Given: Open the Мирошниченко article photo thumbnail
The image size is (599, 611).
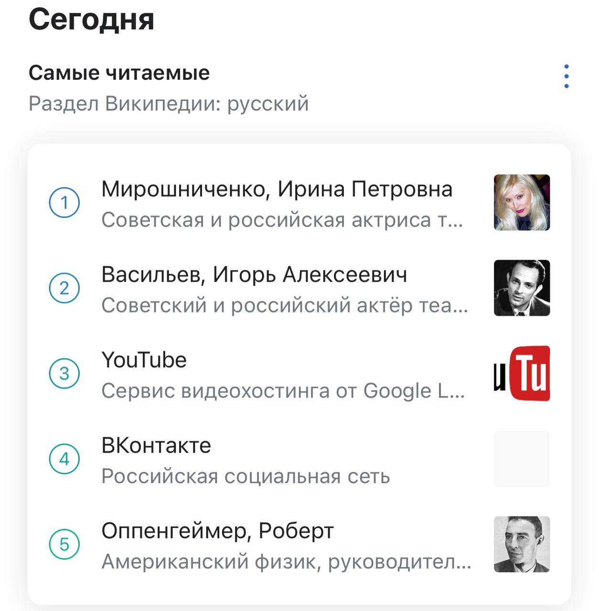Looking at the screenshot, I should (522, 203).
